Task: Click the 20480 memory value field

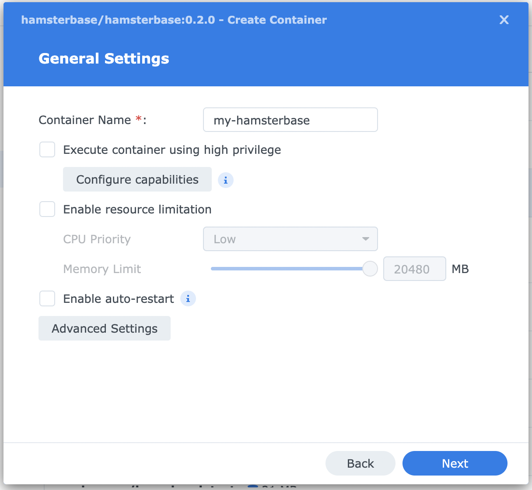Action: (414, 269)
